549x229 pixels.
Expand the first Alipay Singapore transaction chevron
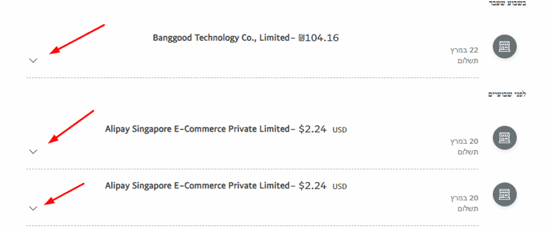[33, 151]
